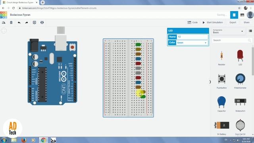Click the Arduino reset button
Viewport: 254px width, 143px height.
point(72,47)
